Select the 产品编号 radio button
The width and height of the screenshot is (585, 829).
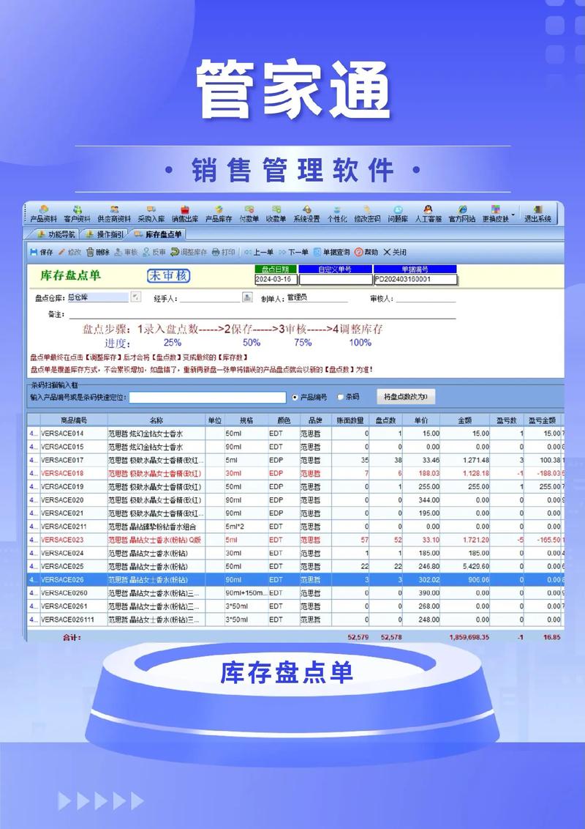(x=295, y=397)
